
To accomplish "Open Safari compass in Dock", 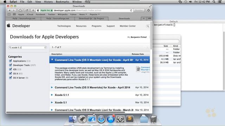I will tap(101, 119).
